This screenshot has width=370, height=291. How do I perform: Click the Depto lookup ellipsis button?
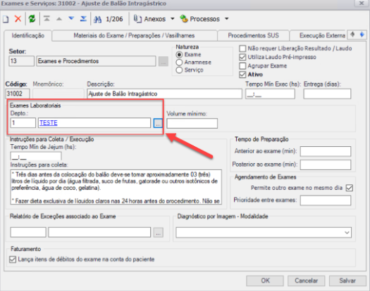[x=158, y=123]
